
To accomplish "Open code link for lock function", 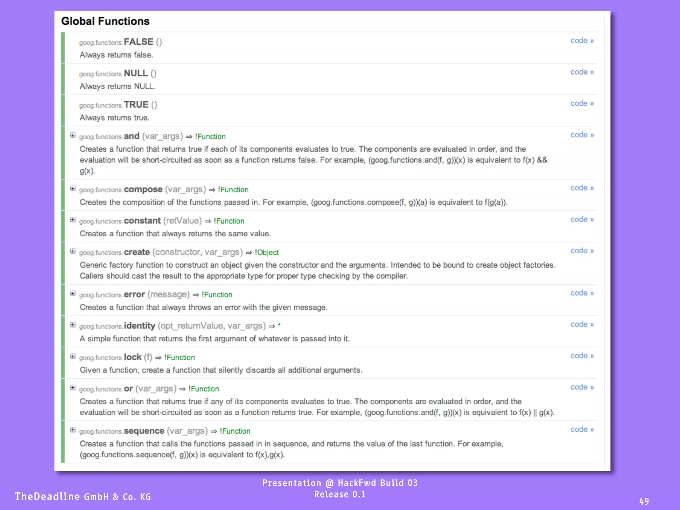I will [x=582, y=356].
